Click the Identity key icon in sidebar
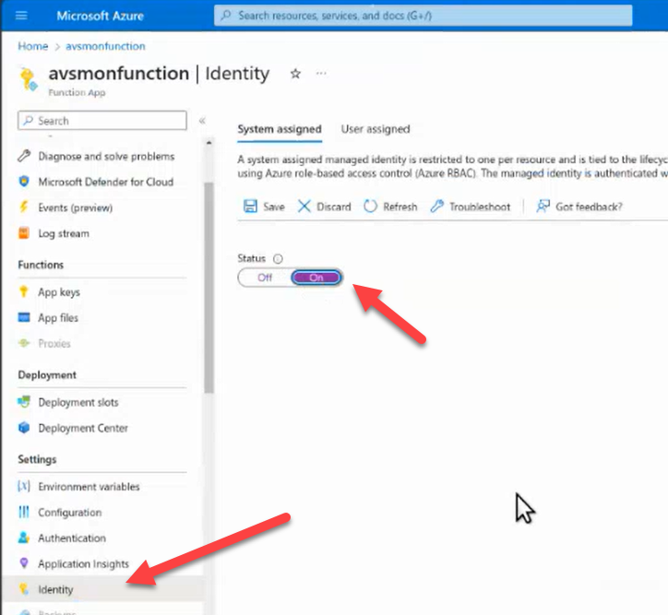Image resolution: width=668 pixels, height=615 pixels. click(24, 589)
